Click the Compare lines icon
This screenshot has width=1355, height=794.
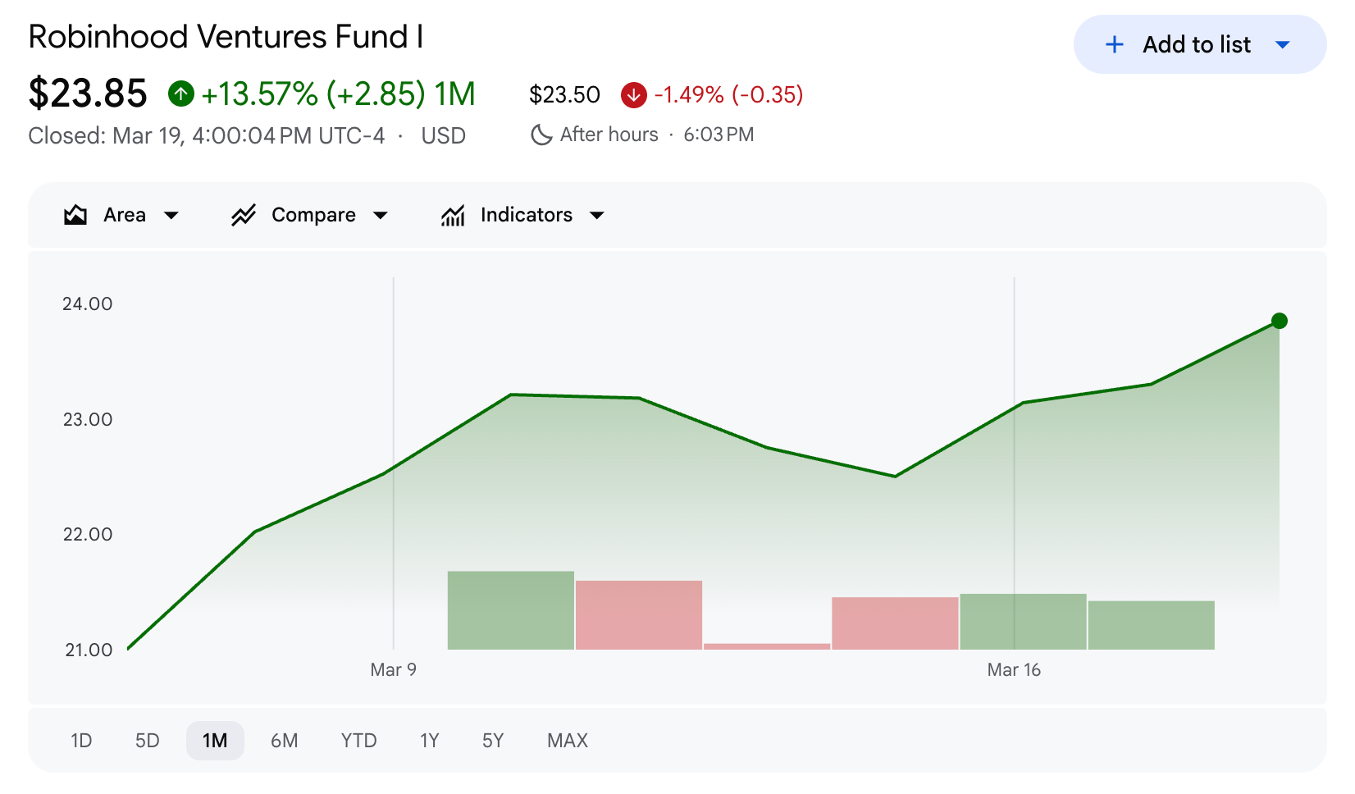click(244, 215)
